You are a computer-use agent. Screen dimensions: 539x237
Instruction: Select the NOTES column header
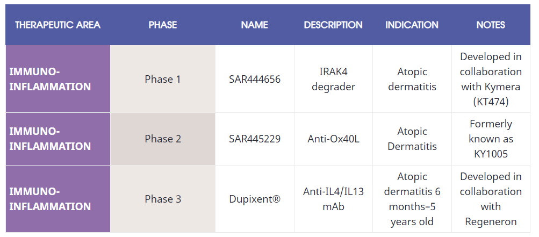(x=491, y=25)
